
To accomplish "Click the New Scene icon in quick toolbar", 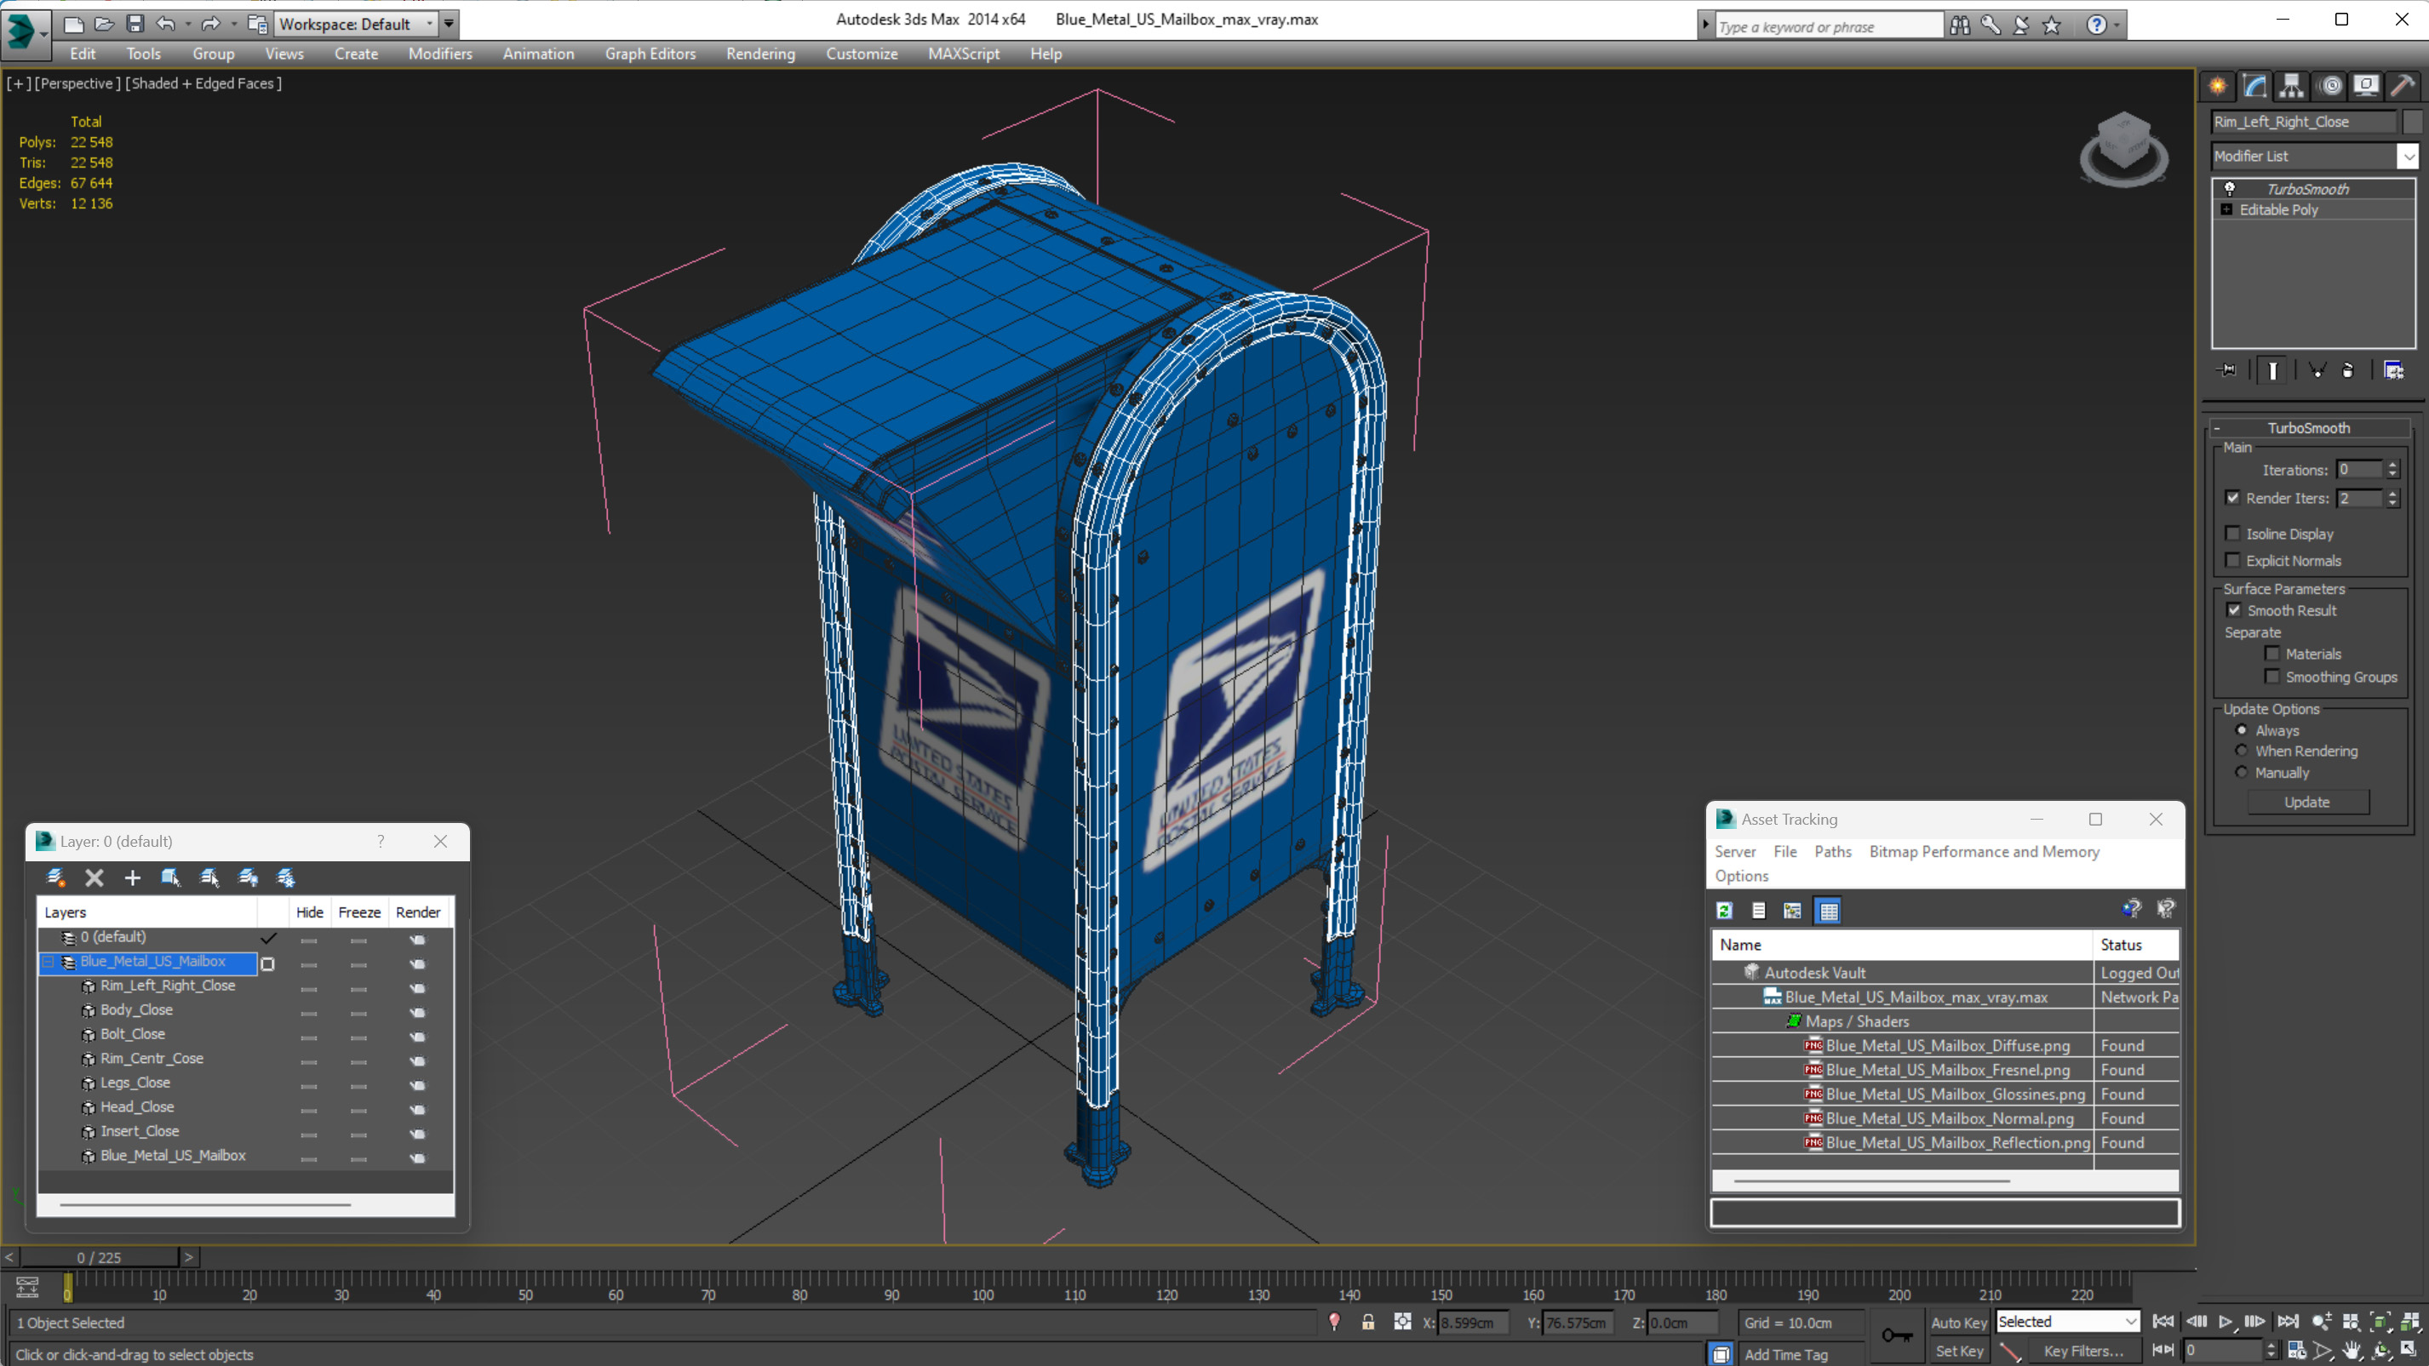I will [72, 24].
